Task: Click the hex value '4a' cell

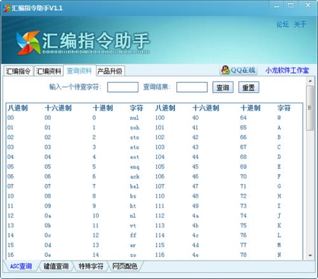Action: [195, 215]
